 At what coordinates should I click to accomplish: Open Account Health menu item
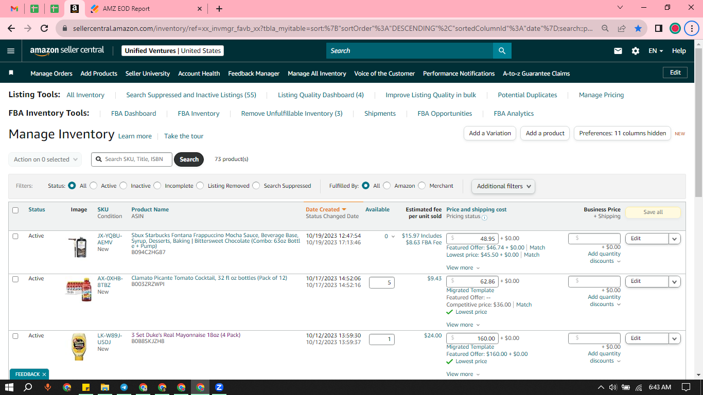(199, 74)
